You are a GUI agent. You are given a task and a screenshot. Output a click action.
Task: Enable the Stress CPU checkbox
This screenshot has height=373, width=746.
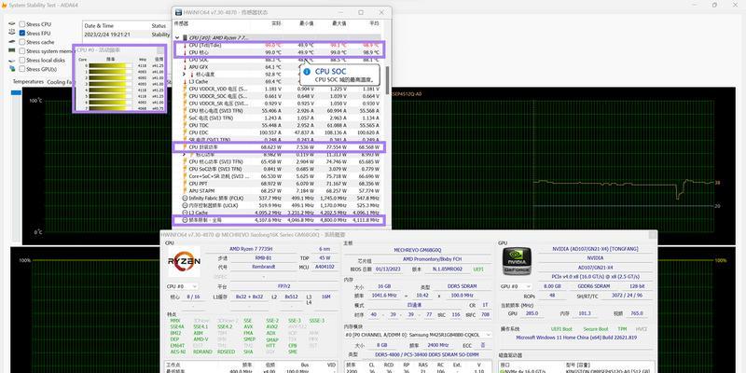(x=21, y=24)
